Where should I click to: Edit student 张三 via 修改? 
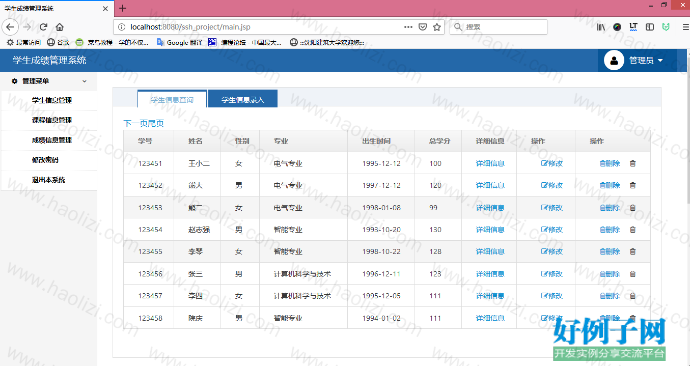click(x=552, y=274)
